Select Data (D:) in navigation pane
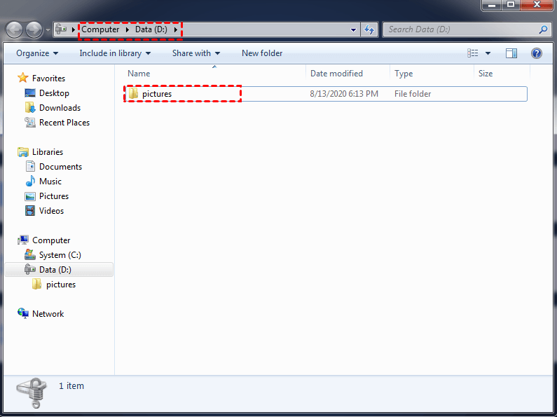 tap(55, 270)
